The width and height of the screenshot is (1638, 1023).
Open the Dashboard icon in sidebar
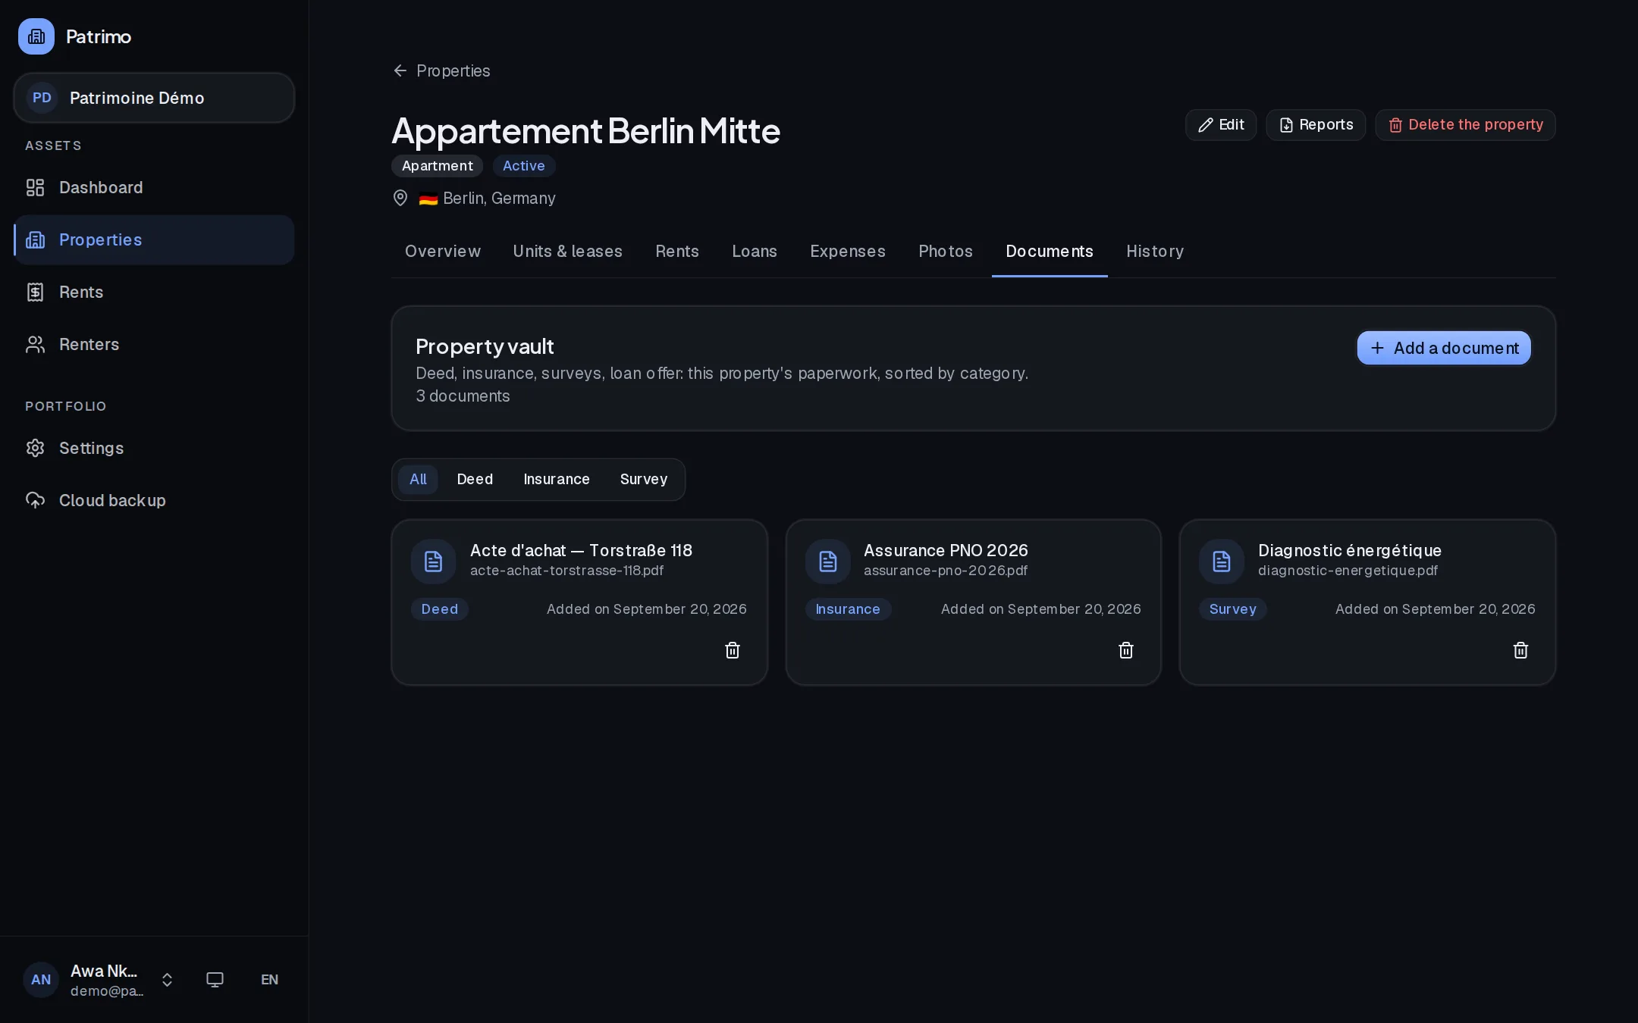pyautogui.click(x=35, y=187)
